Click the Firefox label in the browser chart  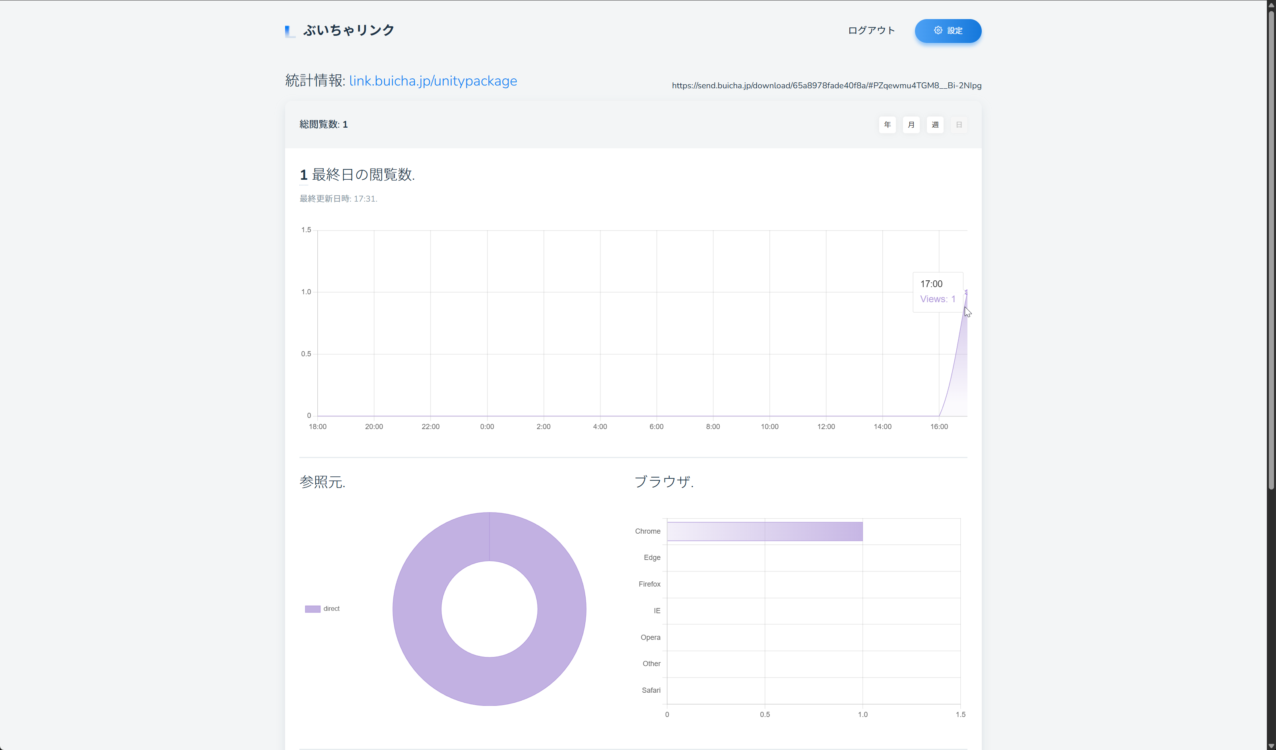650,585
